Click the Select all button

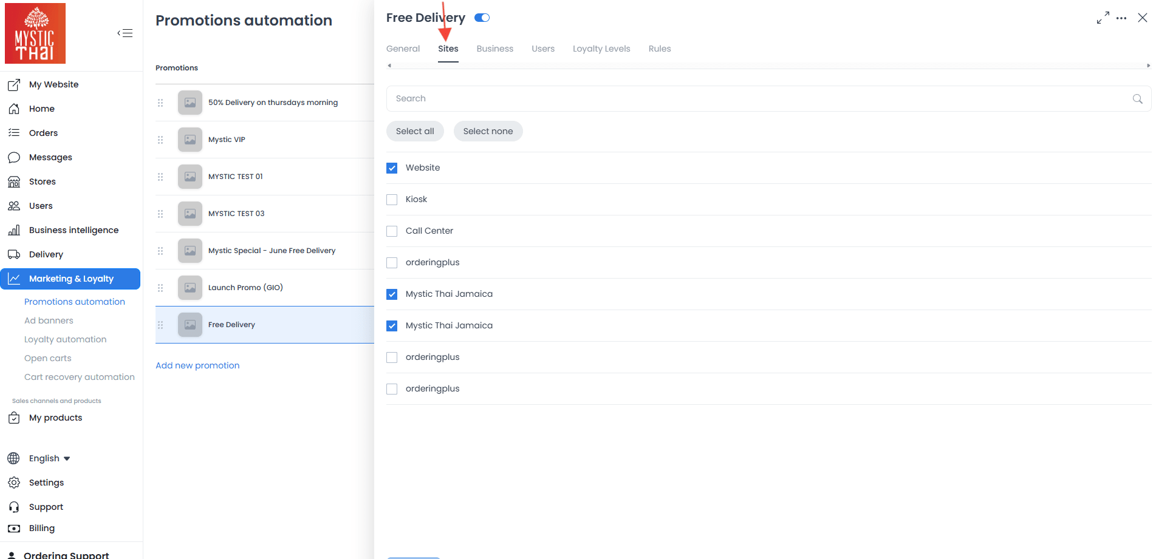click(x=415, y=131)
